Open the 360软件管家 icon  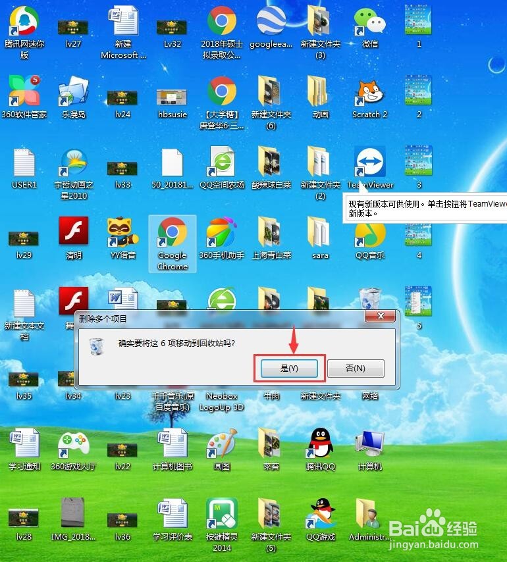point(24,91)
